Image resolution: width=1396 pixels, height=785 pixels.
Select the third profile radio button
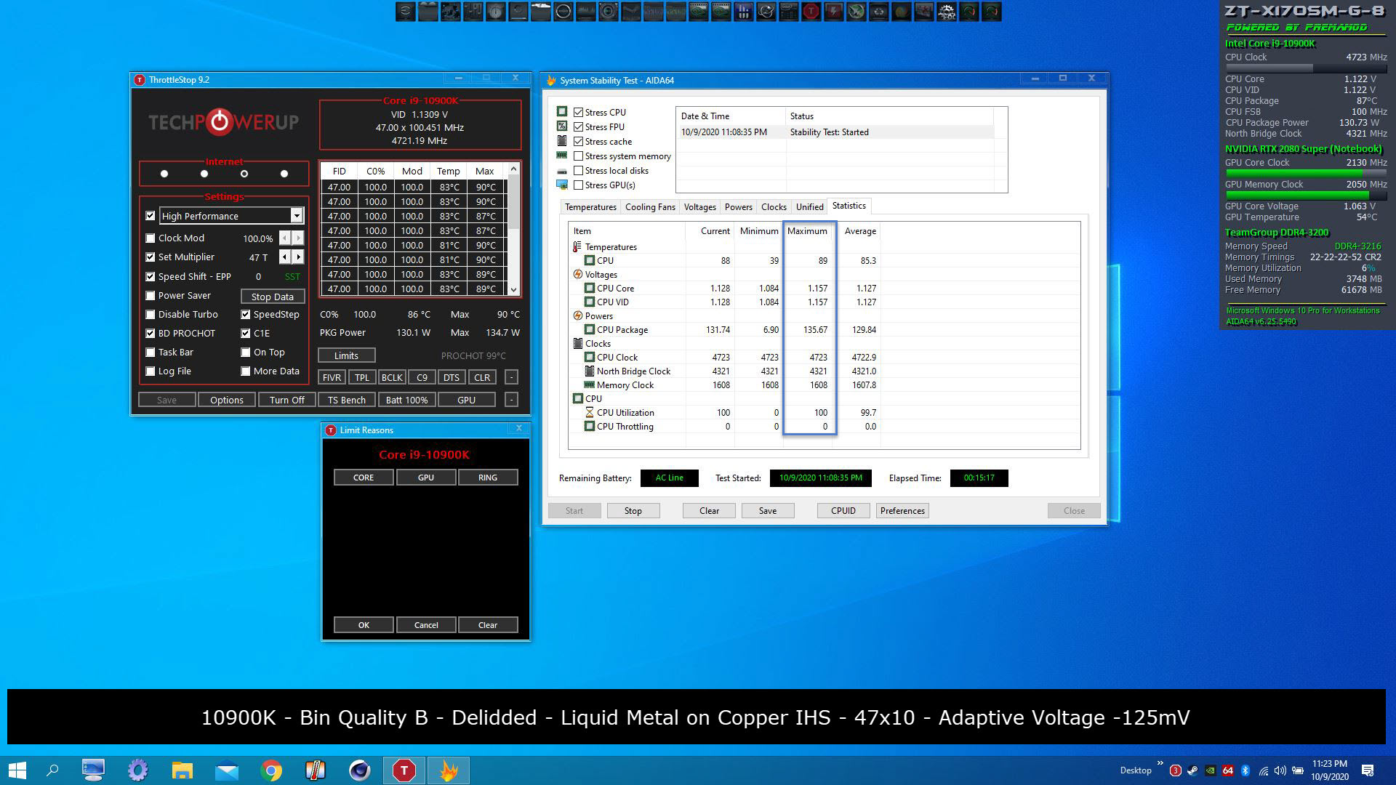[244, 174]
